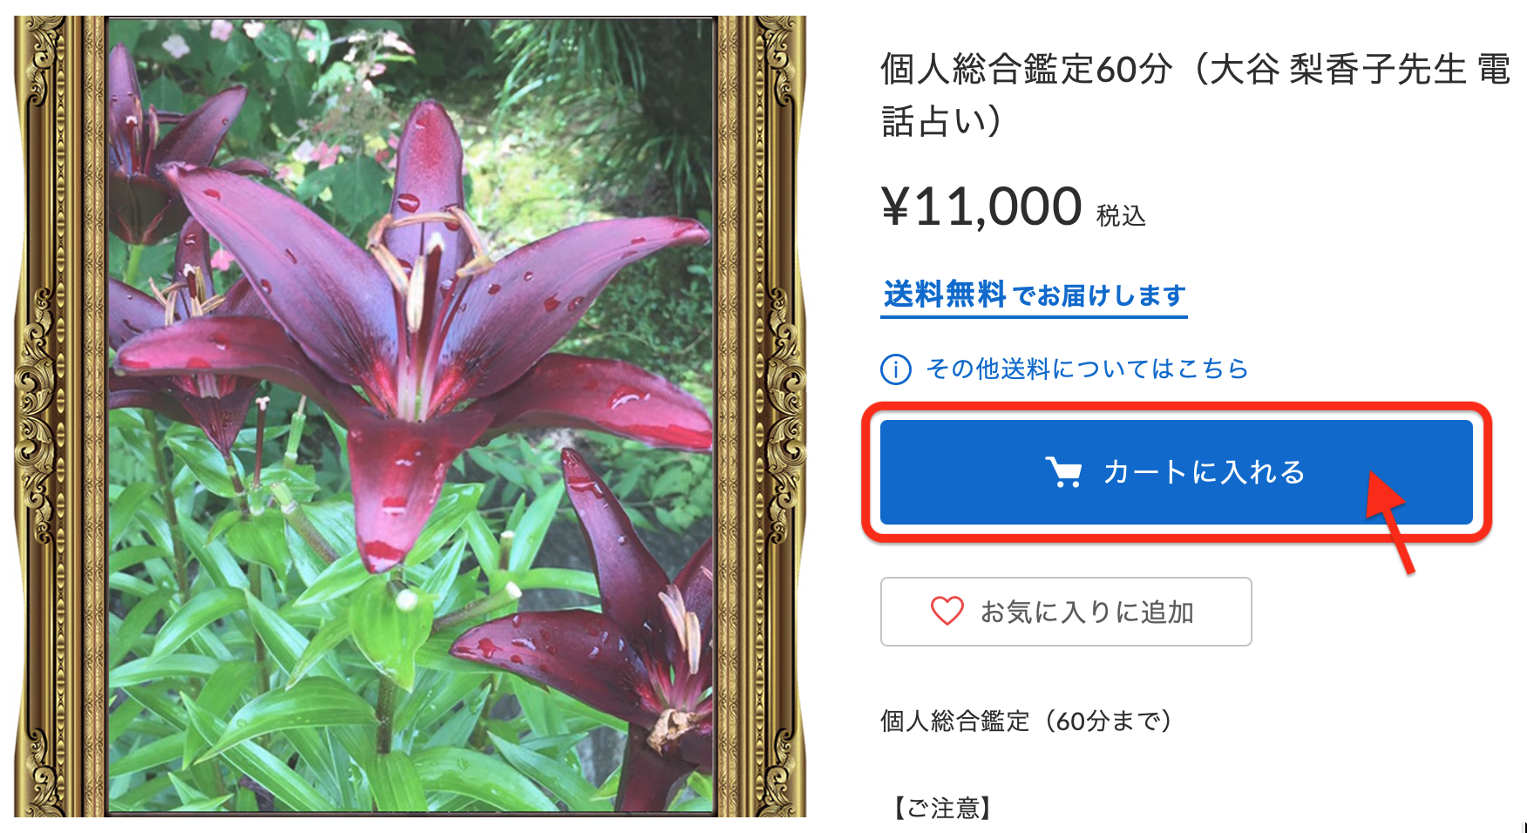Image resolution: width=1527 pixels, height=833 pixels.
Task: Click the info circle icon
Action: tap(896, 369)
